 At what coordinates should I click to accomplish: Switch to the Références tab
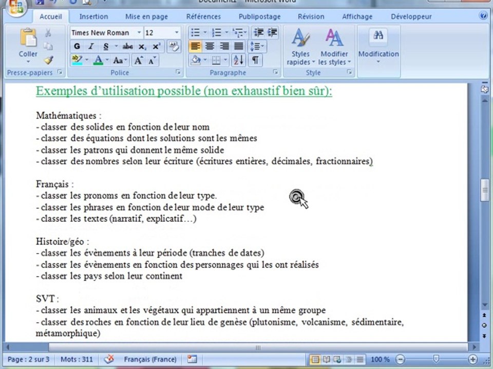tap(203, 16)
